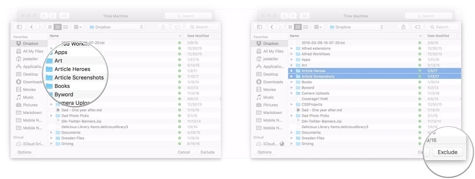This screenshot has width=475, height=179.
Task: Select All My Files in right sidebar
Action: coord(270,51)
